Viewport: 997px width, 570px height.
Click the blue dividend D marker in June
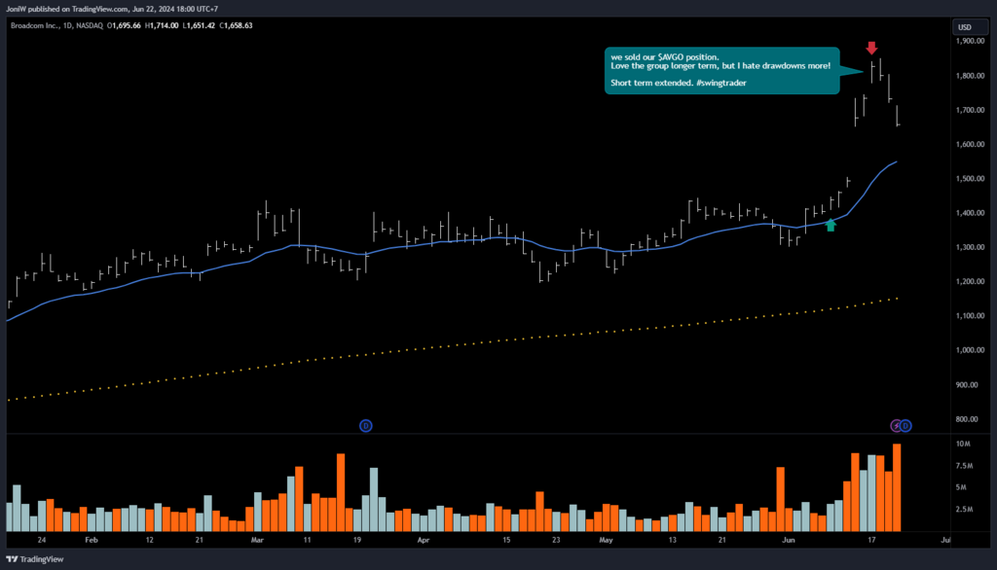pos(905,425)
